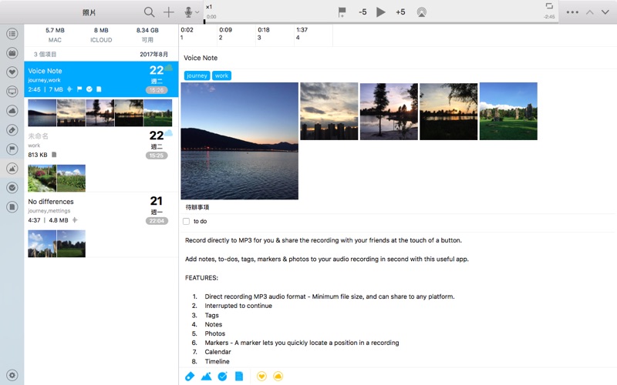Open the markers flag sidebar icon
This screenshot has height=385, width=617.
[12, 149]
